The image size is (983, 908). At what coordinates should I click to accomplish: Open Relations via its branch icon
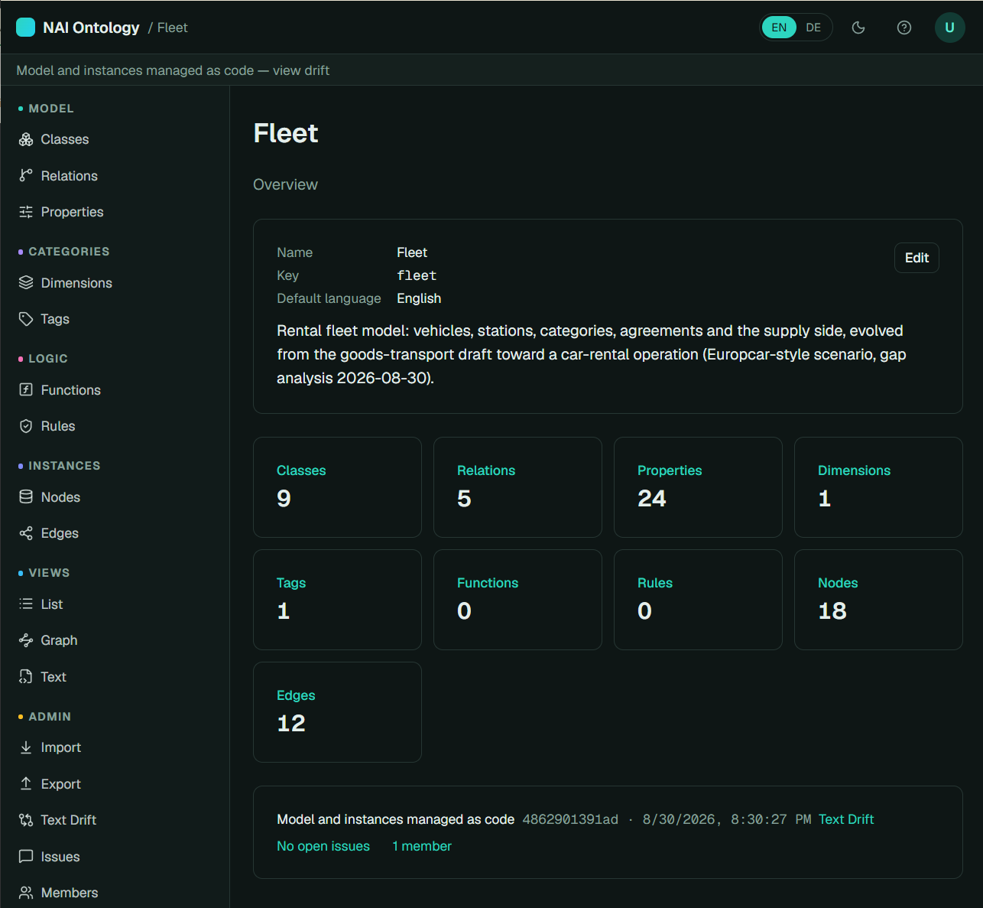(x=26, y=176)
